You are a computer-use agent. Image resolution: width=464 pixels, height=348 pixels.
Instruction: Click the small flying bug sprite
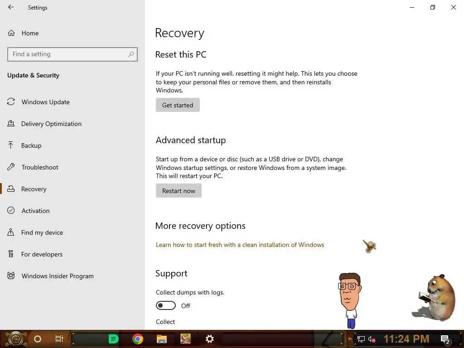click(369, 246)
